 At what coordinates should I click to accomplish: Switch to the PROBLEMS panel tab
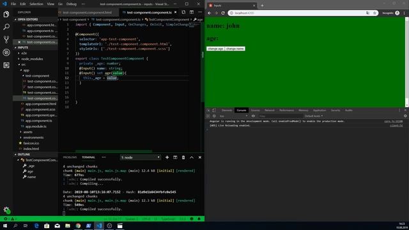pos(70,158)
